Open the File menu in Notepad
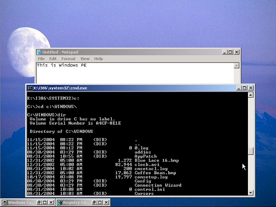Image resolution: width=276 pixels, height=207 pixels. pos(41,59)
